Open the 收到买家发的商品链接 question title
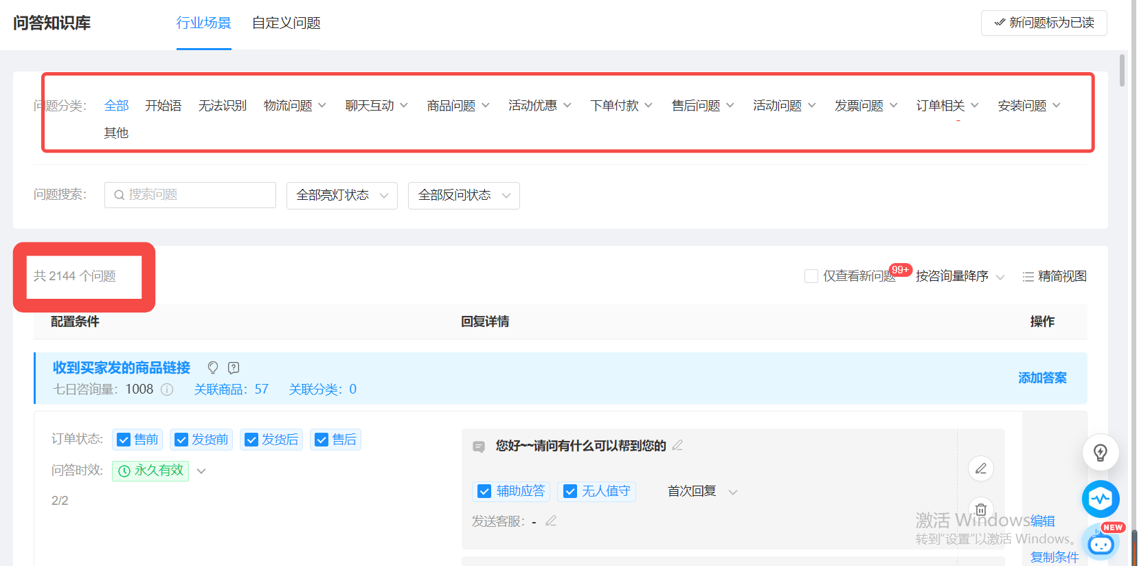The height and width of the screenshot is (566, 1139). pos(122,367)
